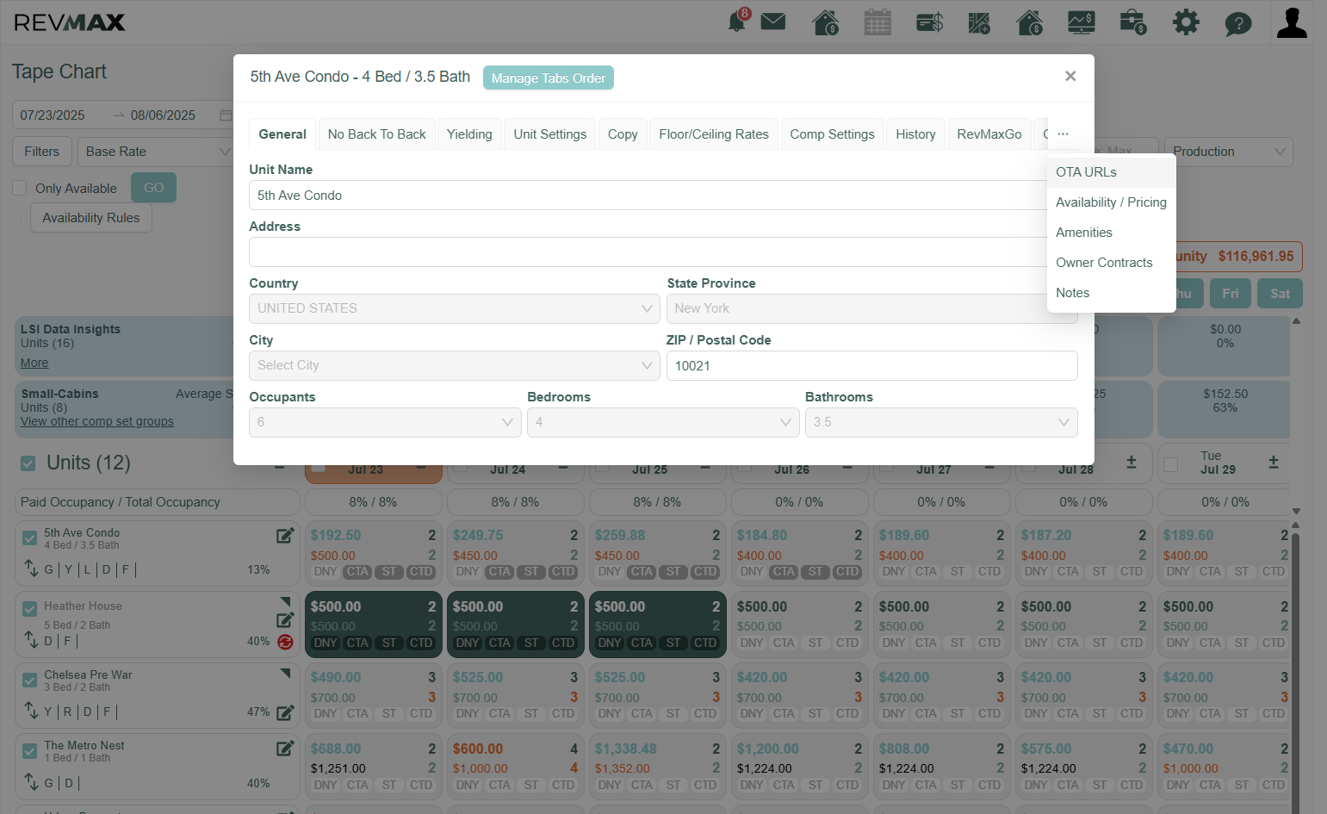1327x814 pixels.
Task: Uncheck the Chelsea Pre War checkbox
Action: tap(30, 680)
